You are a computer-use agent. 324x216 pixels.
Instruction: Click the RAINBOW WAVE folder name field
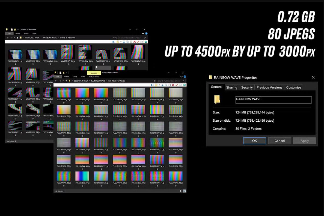[x=273, y=100]
